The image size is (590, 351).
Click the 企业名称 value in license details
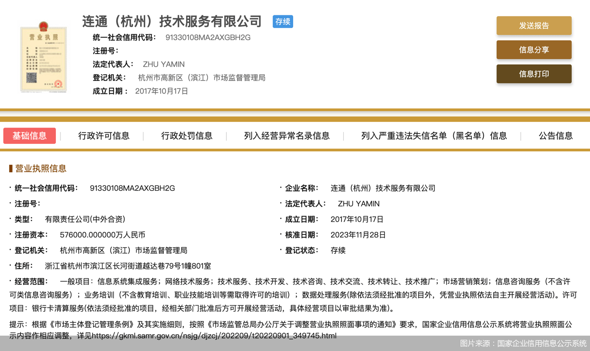pos(383,189)
